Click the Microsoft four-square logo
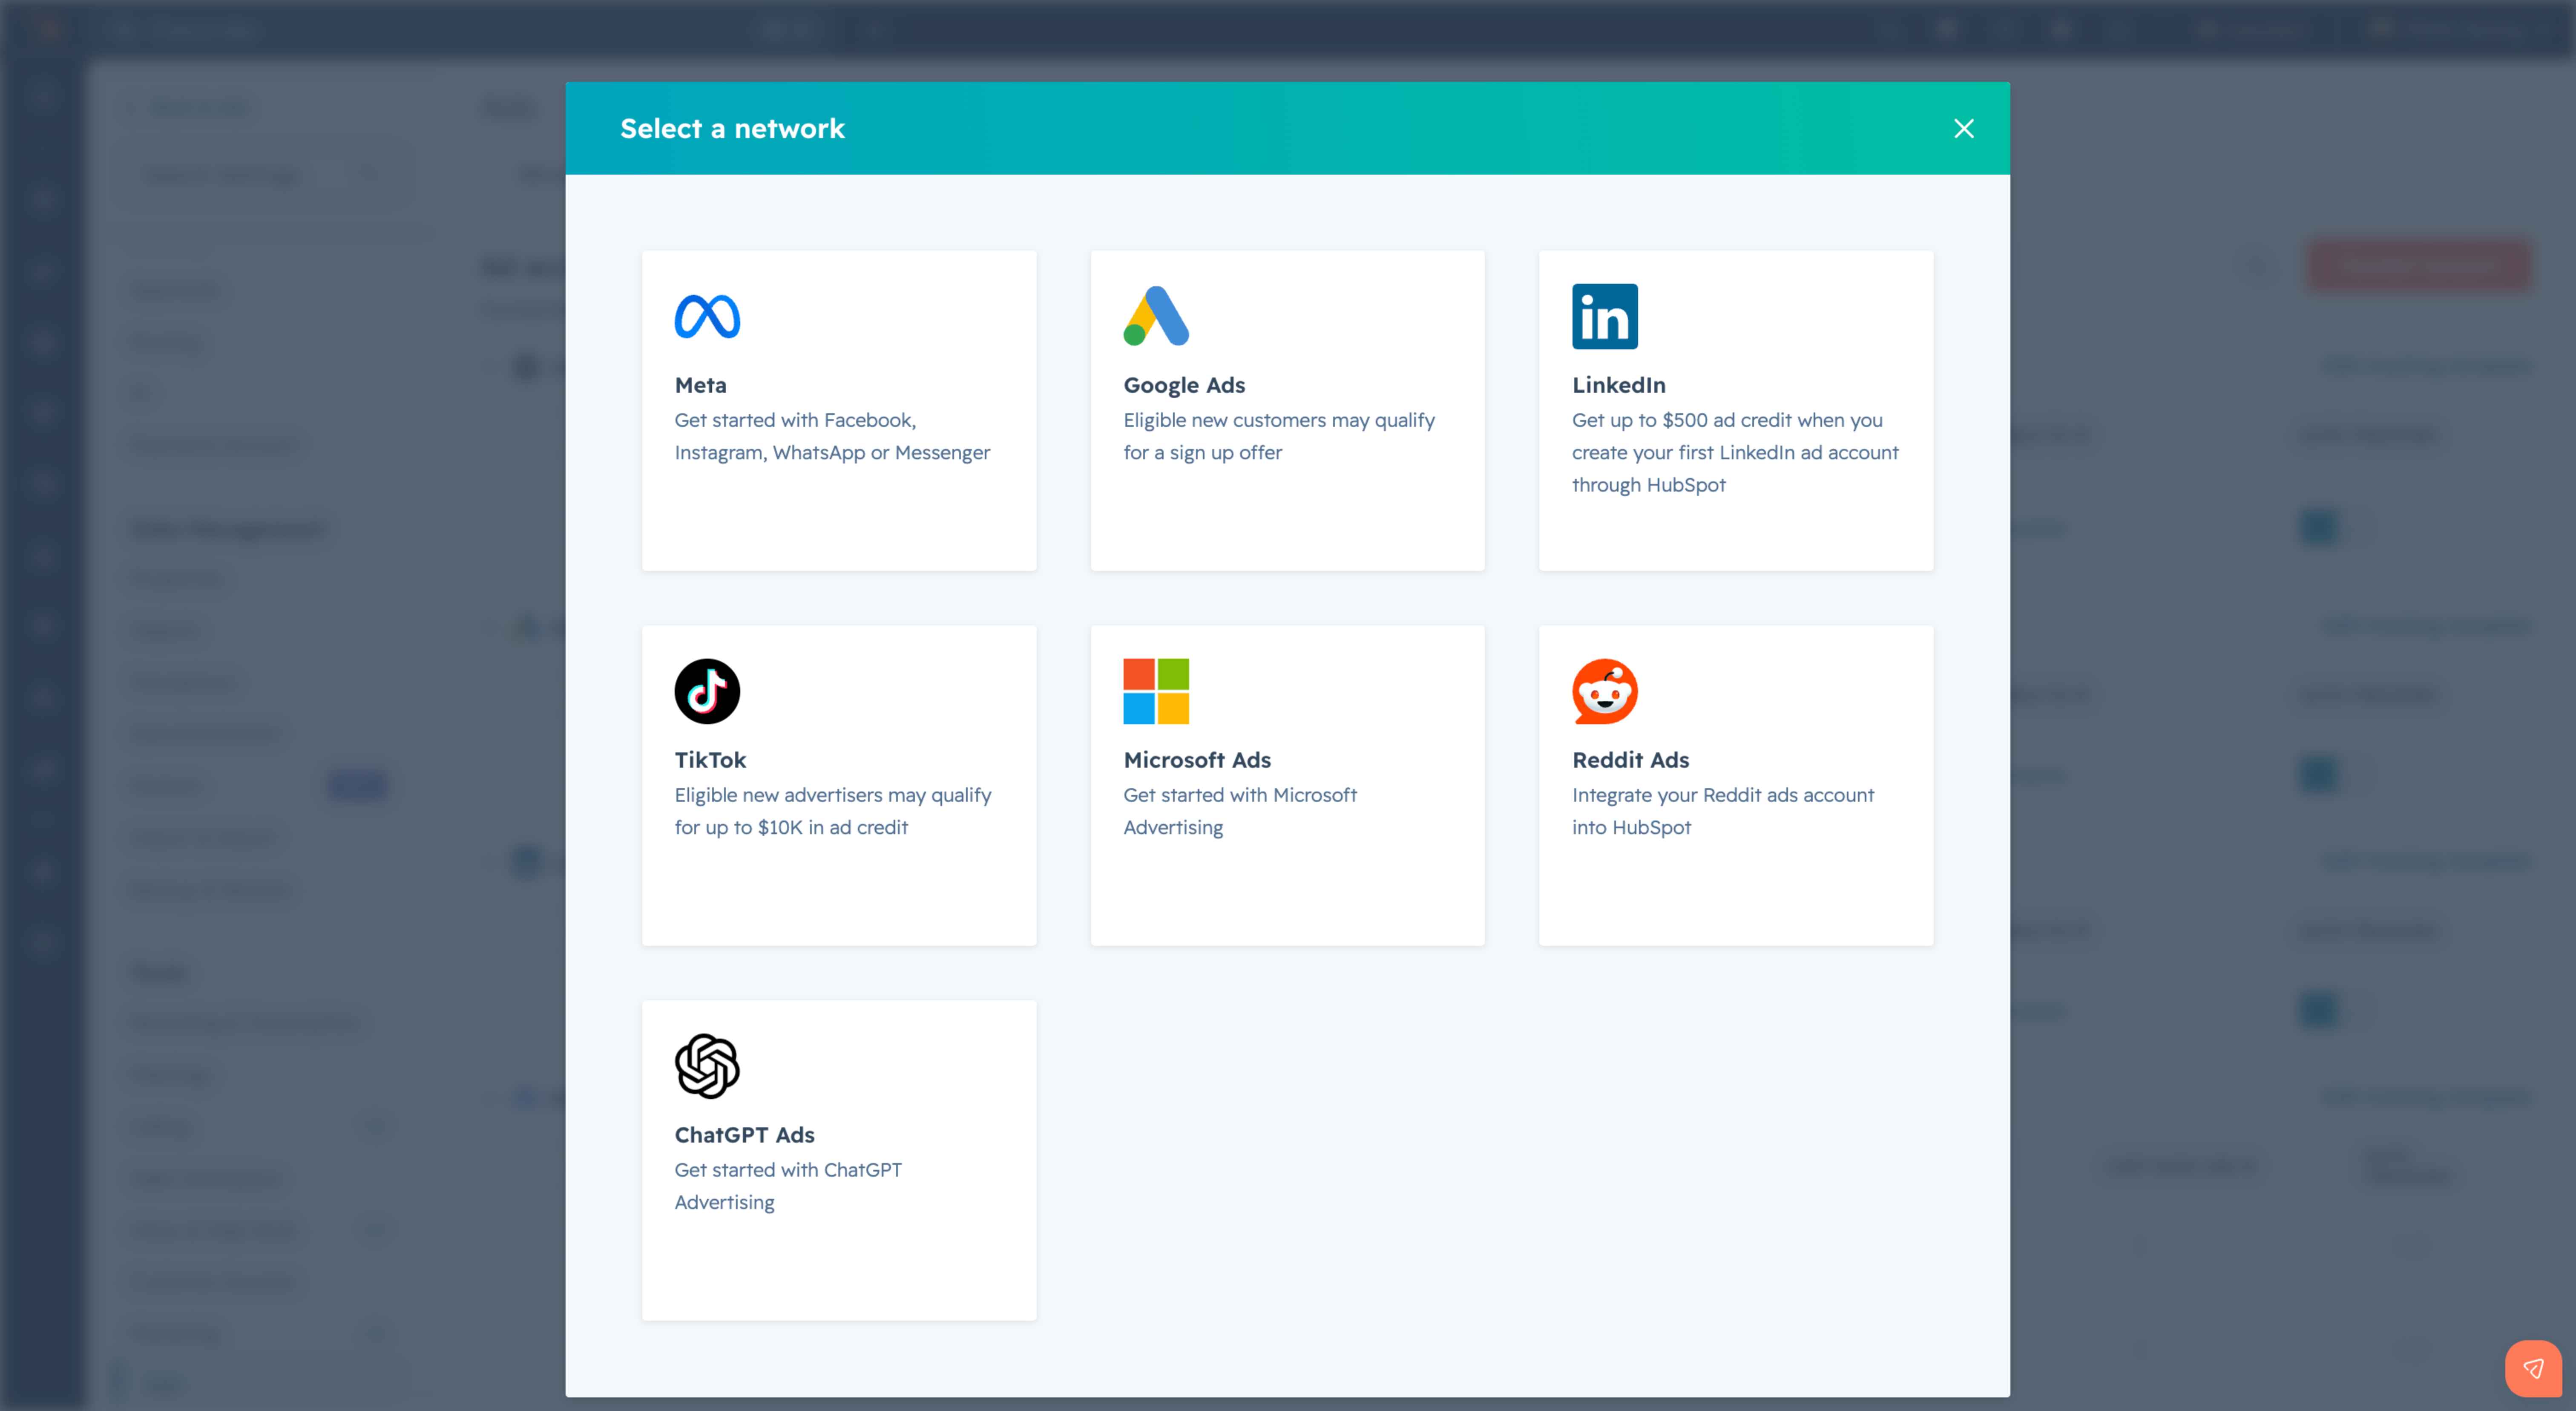This screenshot has height=1411, width=2576. point(1156,691)
